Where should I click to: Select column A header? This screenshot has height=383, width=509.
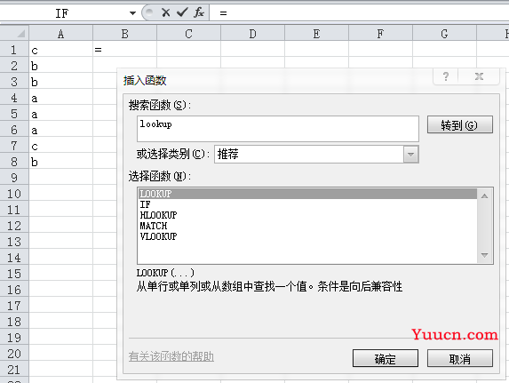pyautogui.click(x=60, y=34)
